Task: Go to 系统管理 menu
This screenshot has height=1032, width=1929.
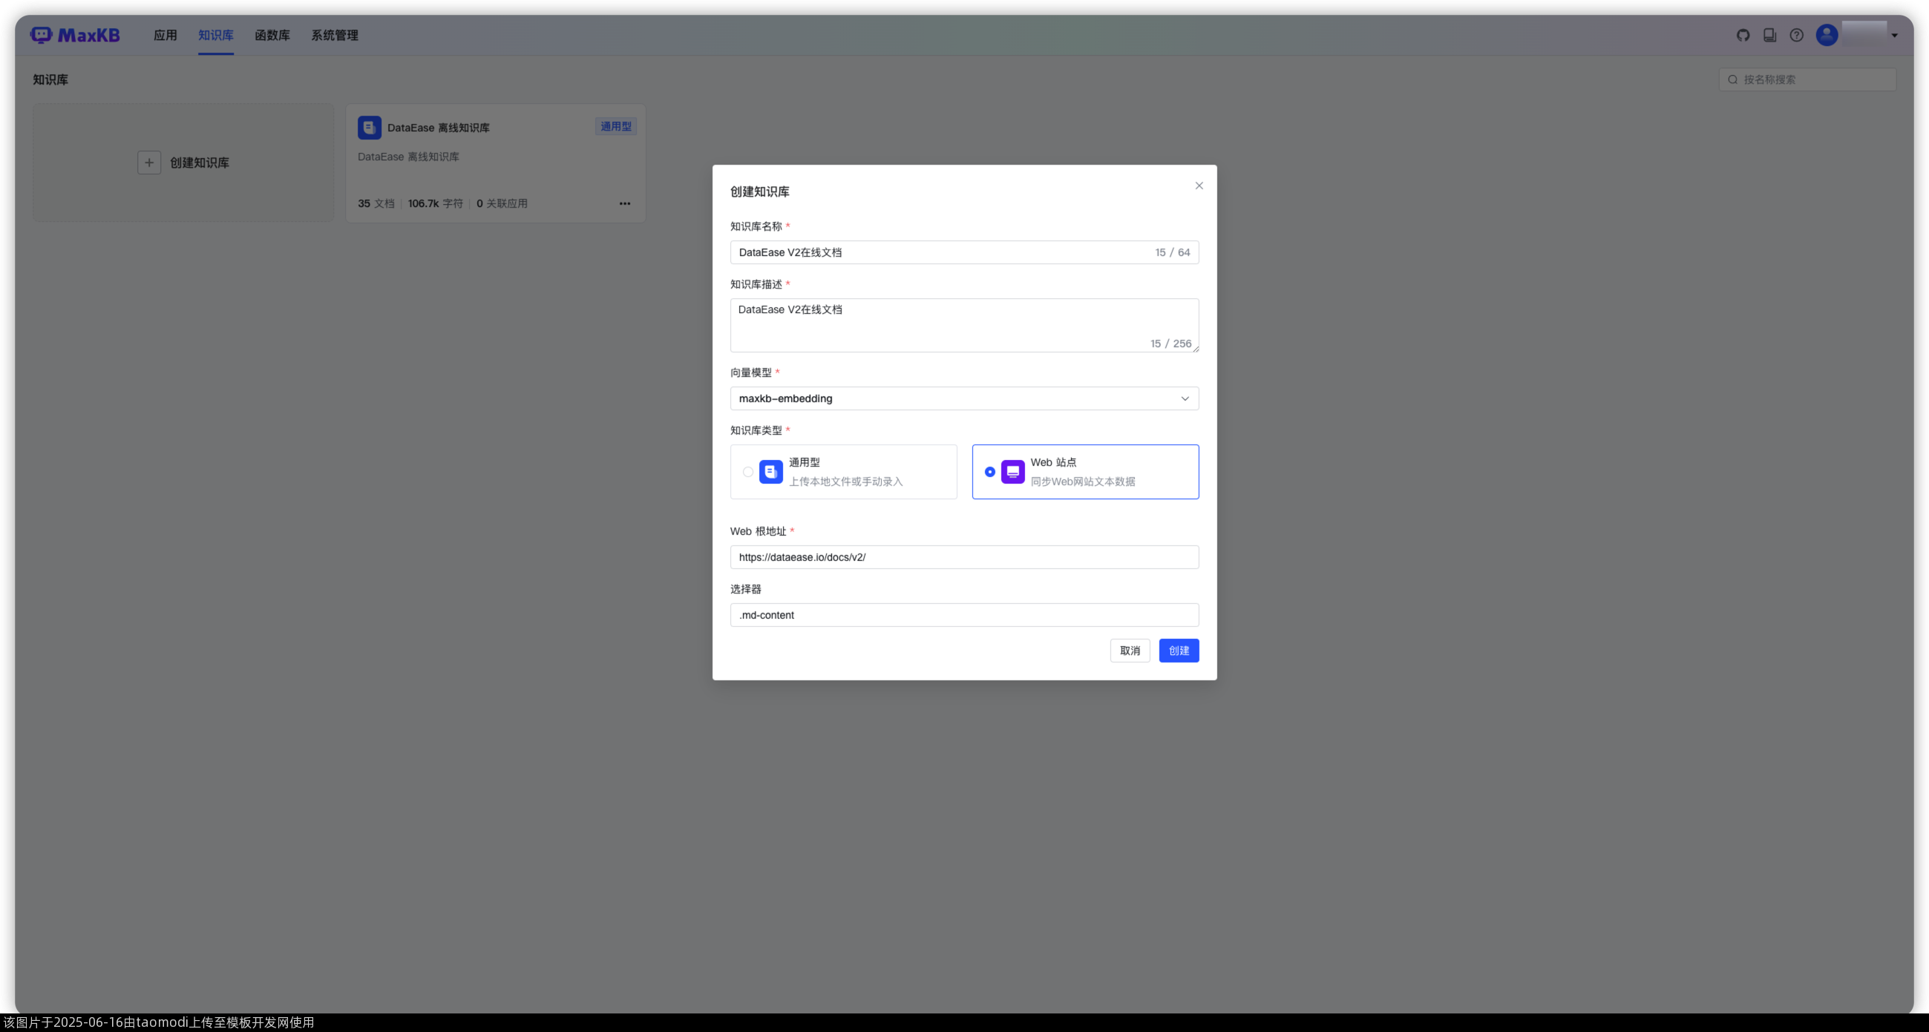Action: [335, 35]
